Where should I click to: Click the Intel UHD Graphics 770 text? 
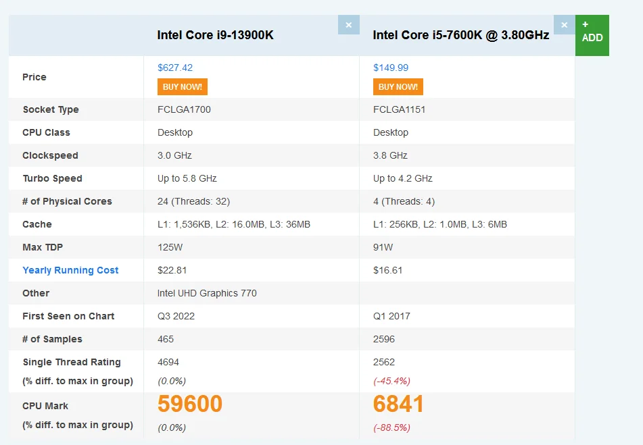[x=207, y=293]
